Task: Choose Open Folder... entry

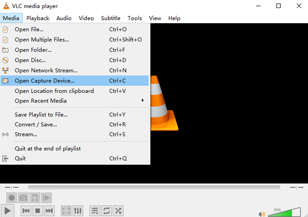Action: coord(75,50)
